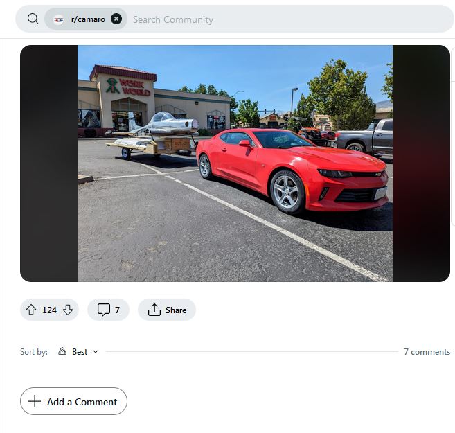Viewport: 455px width, 433px height.
Task: Click the Best sort rocket icon
Action: 62,352
